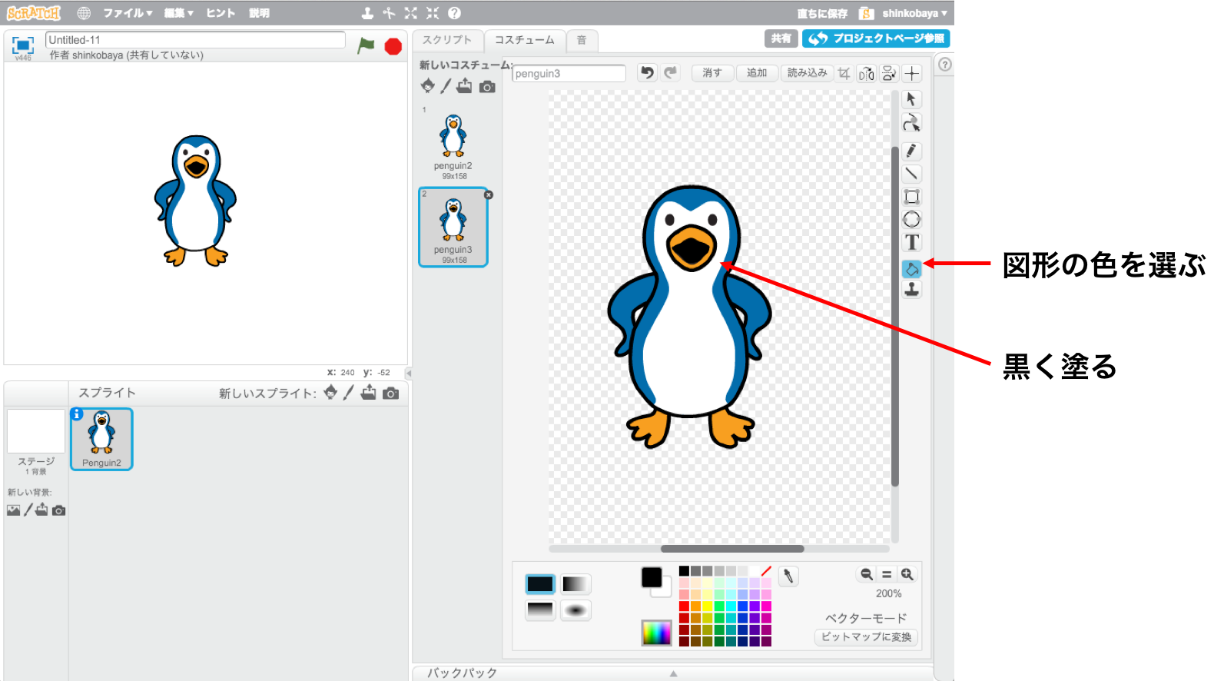Open block help question mark in top bar
1224x681 pixels.
(x=454, y=13)
